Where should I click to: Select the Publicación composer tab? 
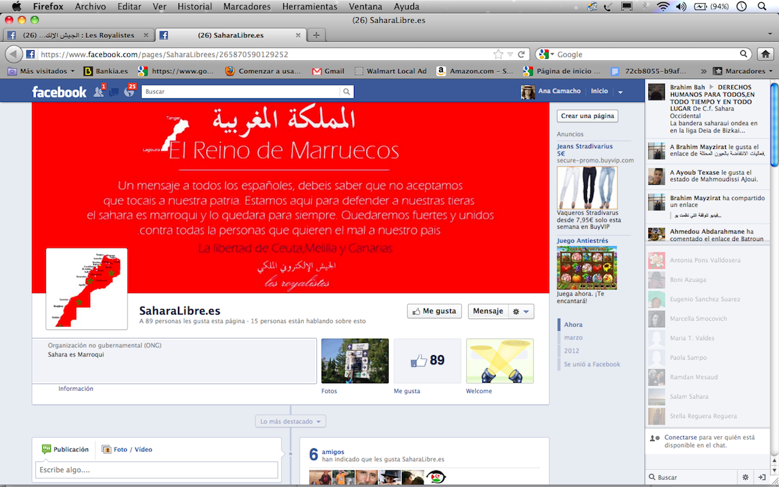click(65, 449)
